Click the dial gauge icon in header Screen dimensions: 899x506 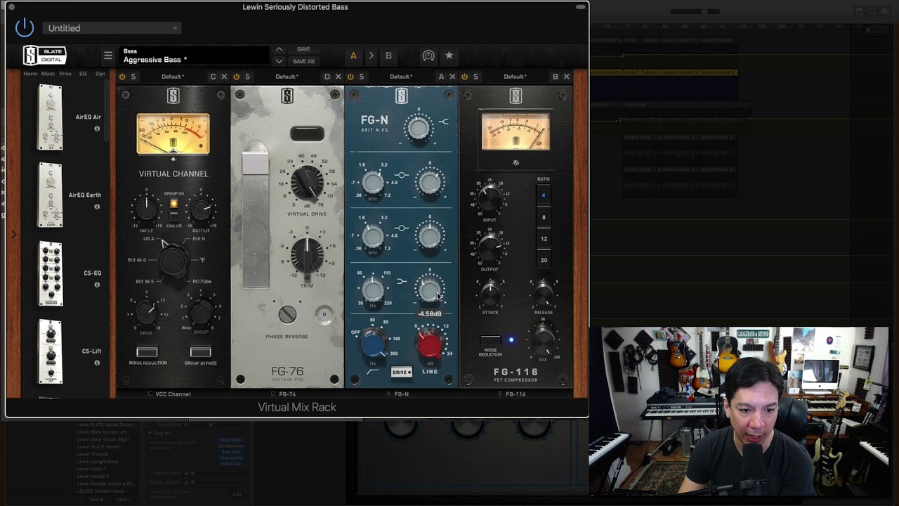428,56
